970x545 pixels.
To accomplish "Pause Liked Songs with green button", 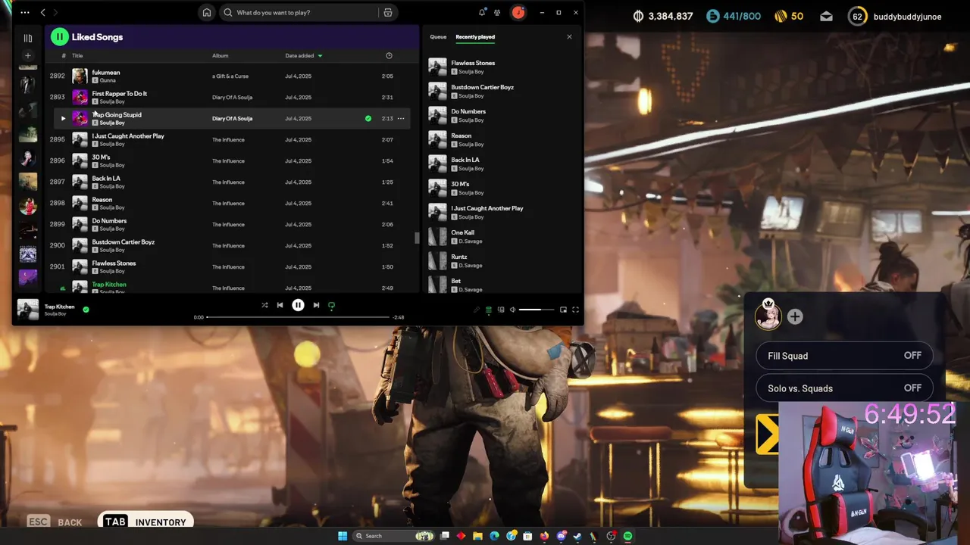I will [x=59, y=36].
